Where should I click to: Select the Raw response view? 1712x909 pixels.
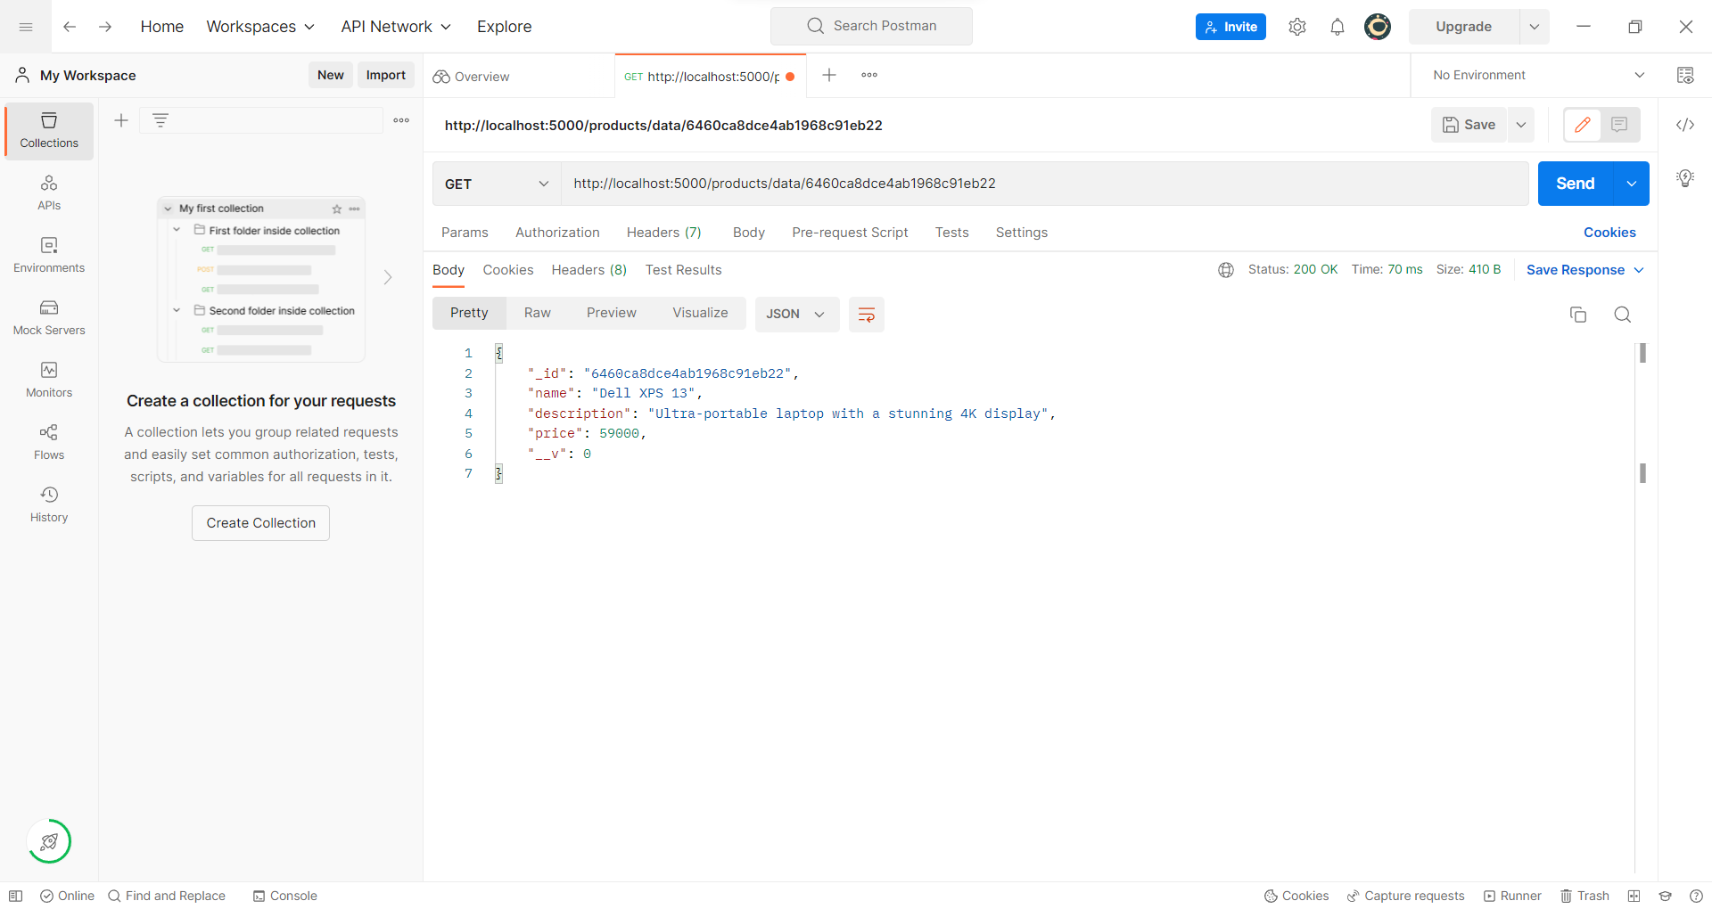[537, 313]
